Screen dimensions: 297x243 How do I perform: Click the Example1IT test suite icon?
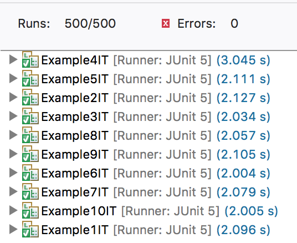[x=30, y=229]
